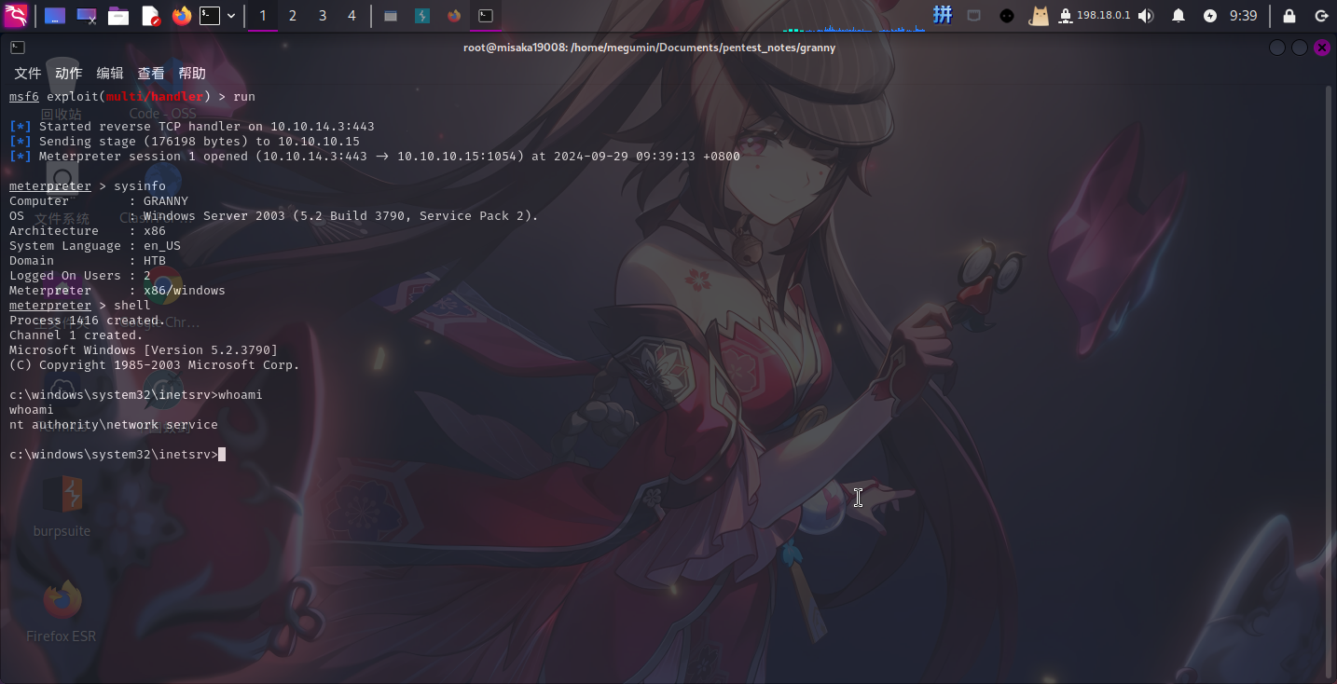Switch to workspace 3
The height and width of the screenshot is (684, 1337).
pyautogui.click(x=323, y=16)
